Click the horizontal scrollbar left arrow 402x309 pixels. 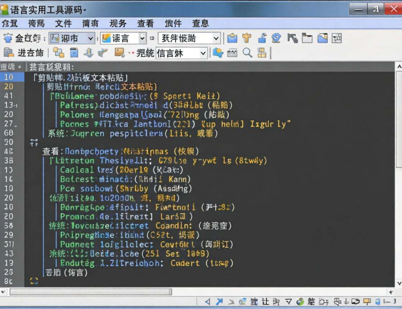point(3,292)
